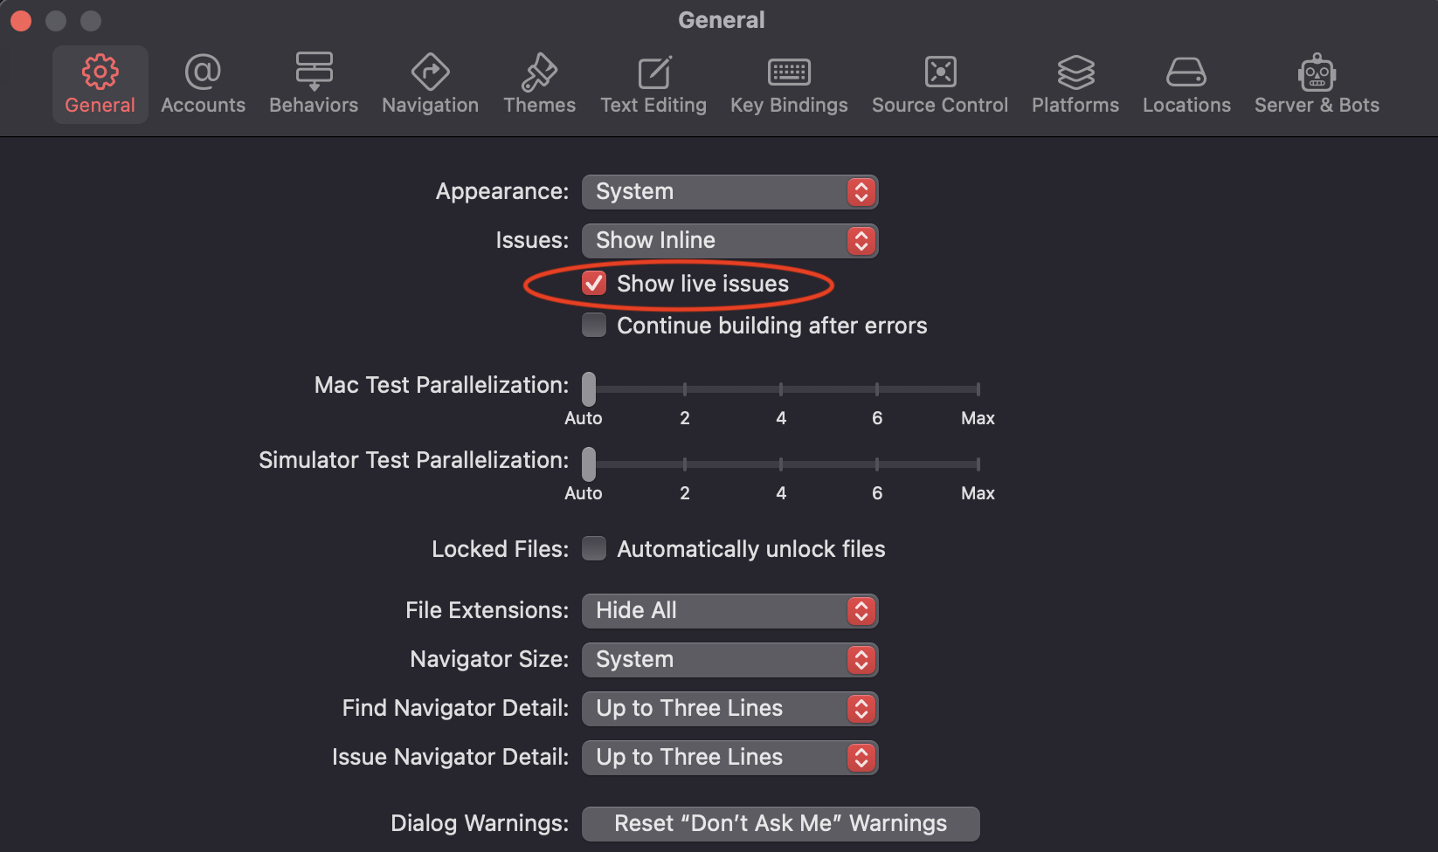Expand the Find Navigator Detail dropdown
The height and width of the screenshot is (852, 1438).
[x=729, y=709]
